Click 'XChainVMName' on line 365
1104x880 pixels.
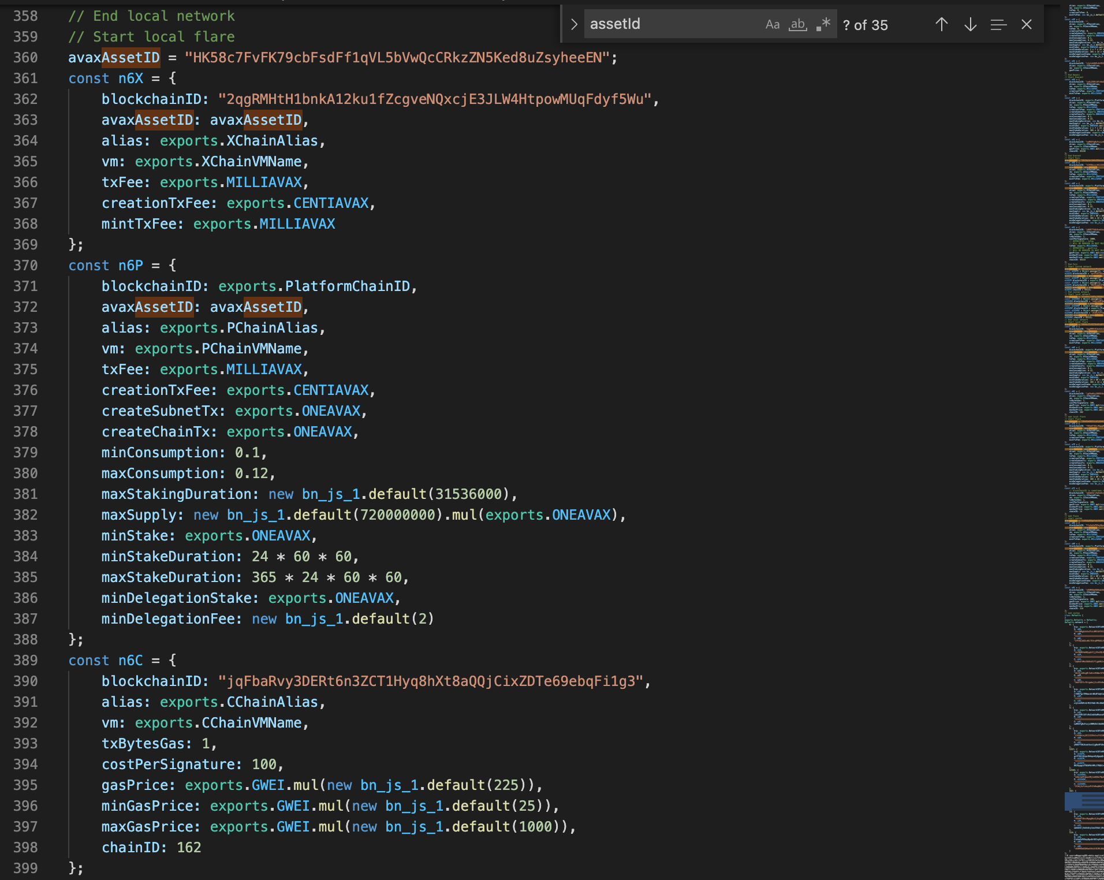click(x=252, y=161)
